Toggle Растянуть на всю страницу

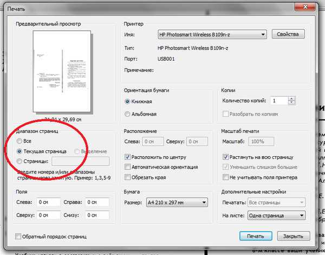coord(225,157)
